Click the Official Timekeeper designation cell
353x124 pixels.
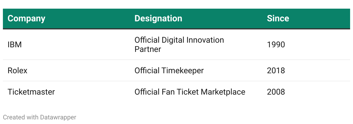click(x=169, y=71)
